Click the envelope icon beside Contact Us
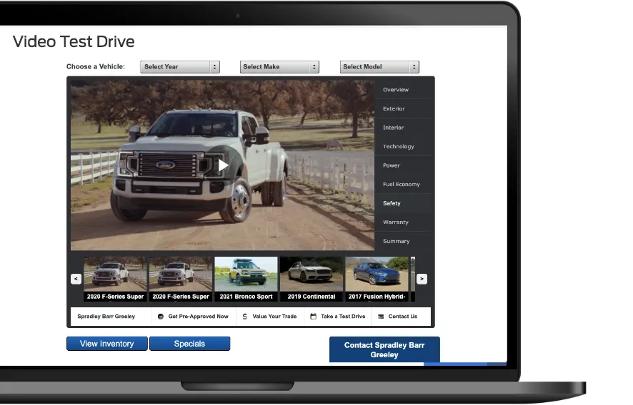This screenshot has height=405, width=633. pyautogui.click(x=381, y=317)
